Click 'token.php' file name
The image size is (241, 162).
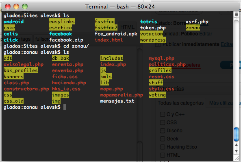coord(153,28)
